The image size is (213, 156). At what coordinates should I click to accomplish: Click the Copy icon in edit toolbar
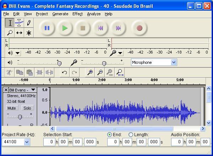20,72
